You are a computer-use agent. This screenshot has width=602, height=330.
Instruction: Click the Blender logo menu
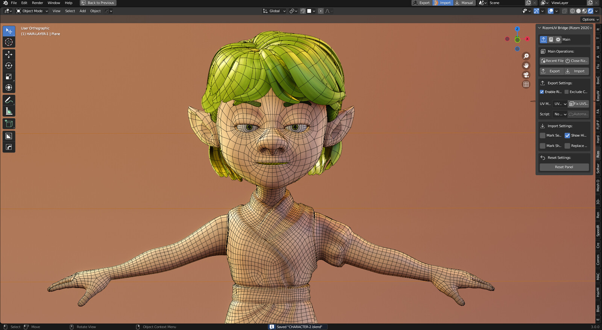click(x=5, y=3)
